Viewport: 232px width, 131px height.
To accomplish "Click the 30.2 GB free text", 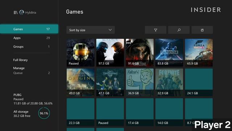I will (22, 116).
